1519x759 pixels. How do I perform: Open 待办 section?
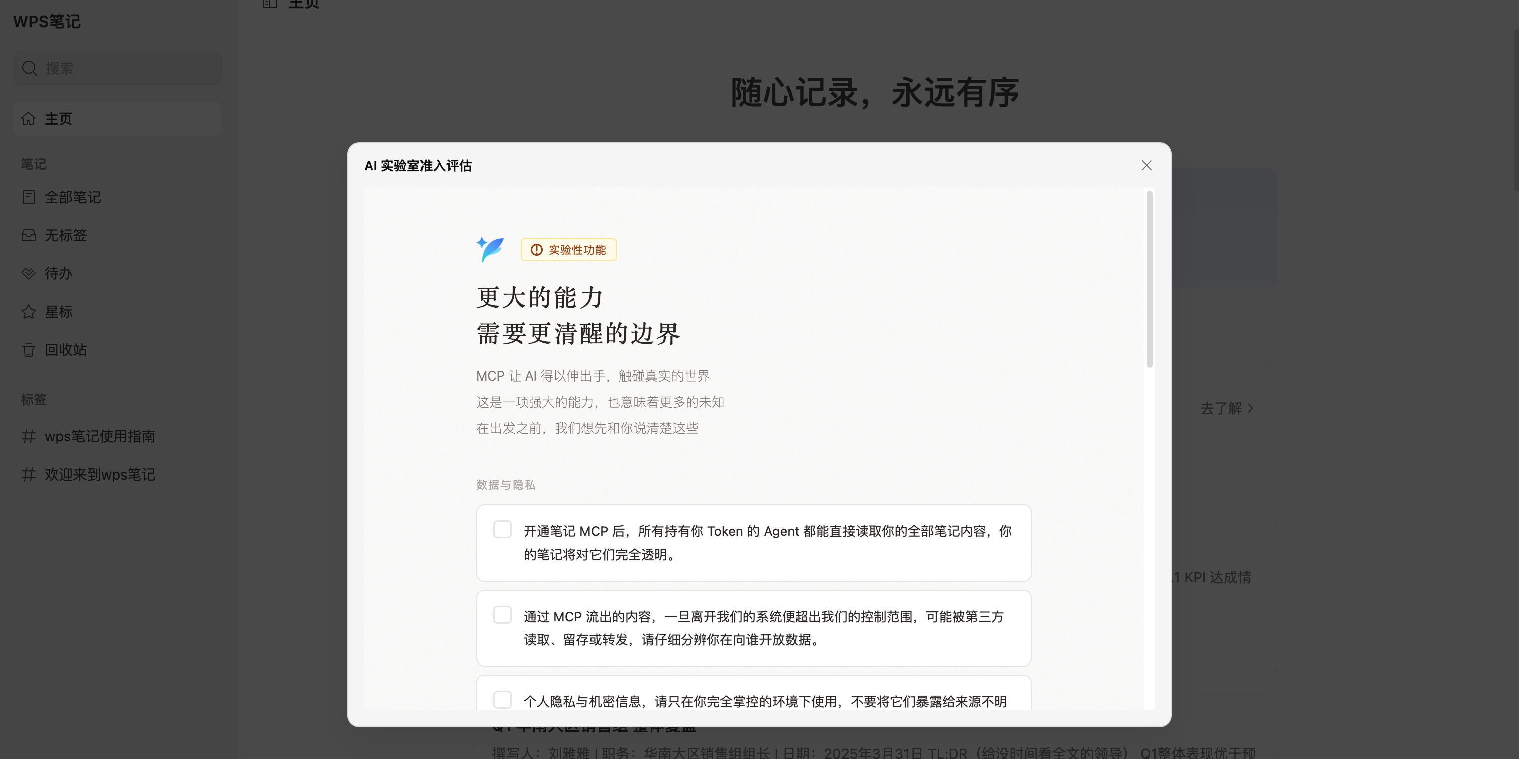[x=117, y=273]
